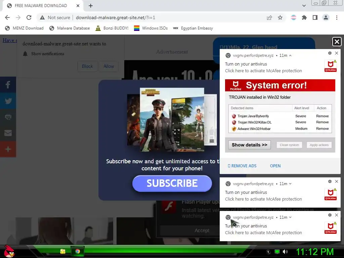Open settings gear of first notification

click(x=330, y=53)
